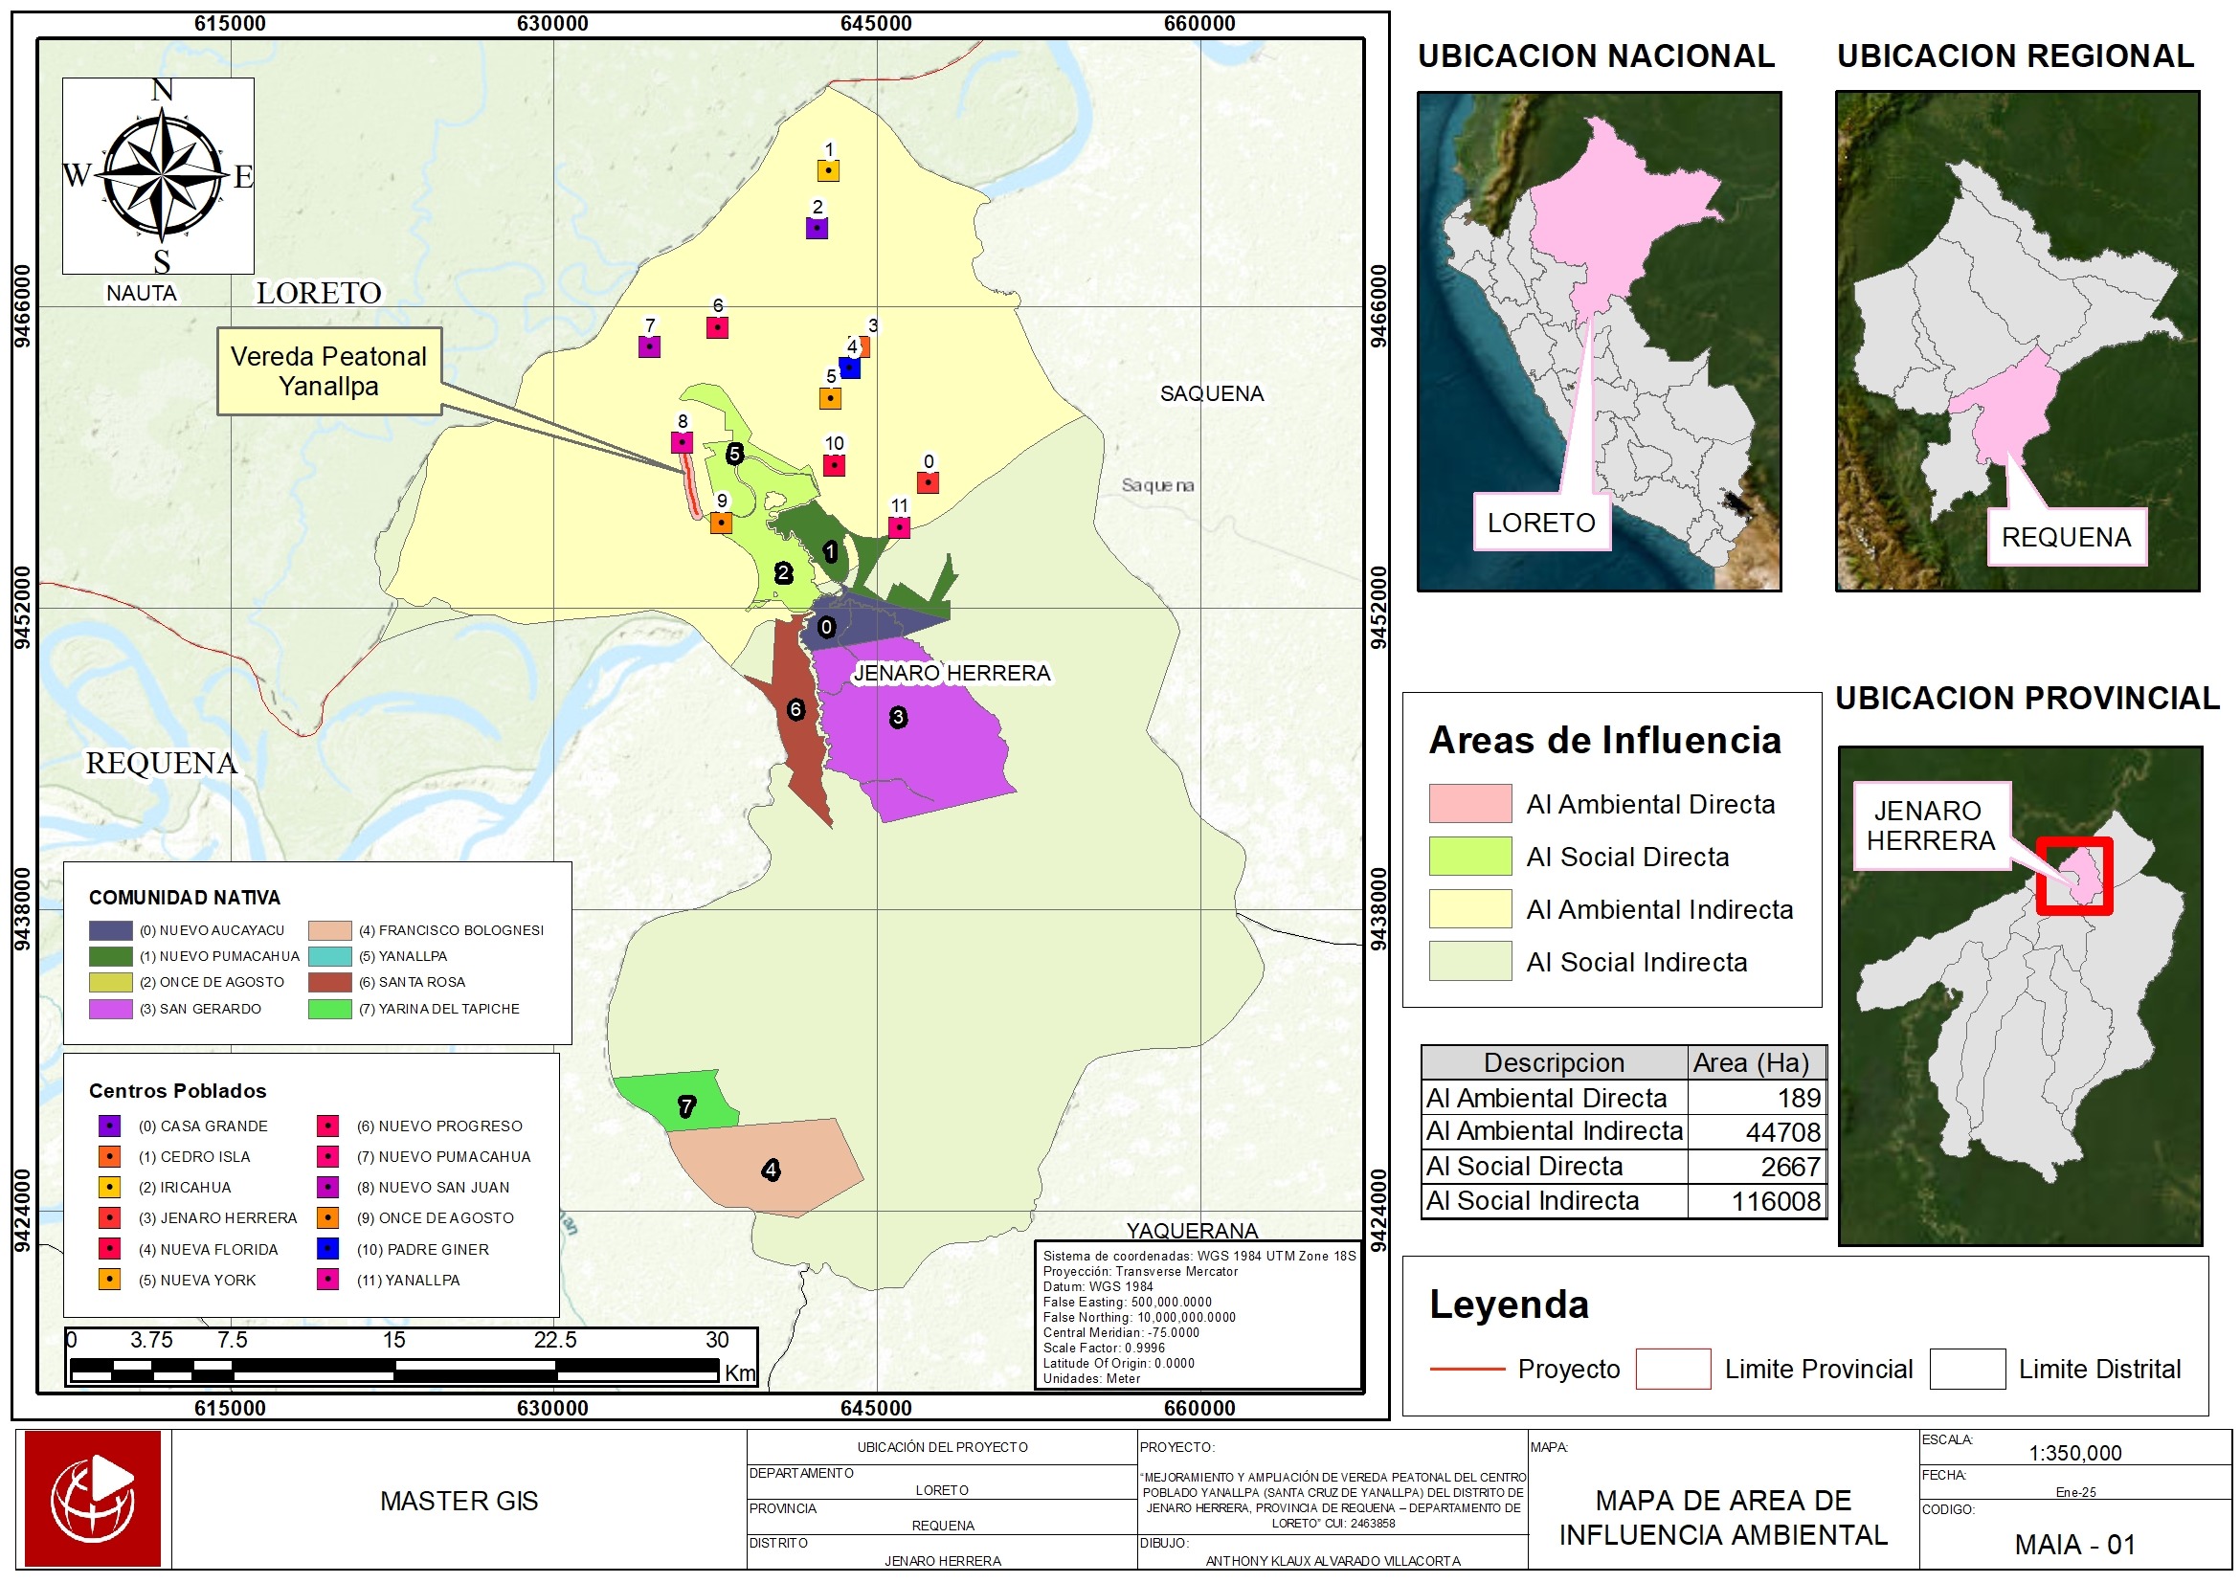Click the Padre Giner blue legend marker
The width and height of the screenshot is (2240, 1583).
point(327,1249)
